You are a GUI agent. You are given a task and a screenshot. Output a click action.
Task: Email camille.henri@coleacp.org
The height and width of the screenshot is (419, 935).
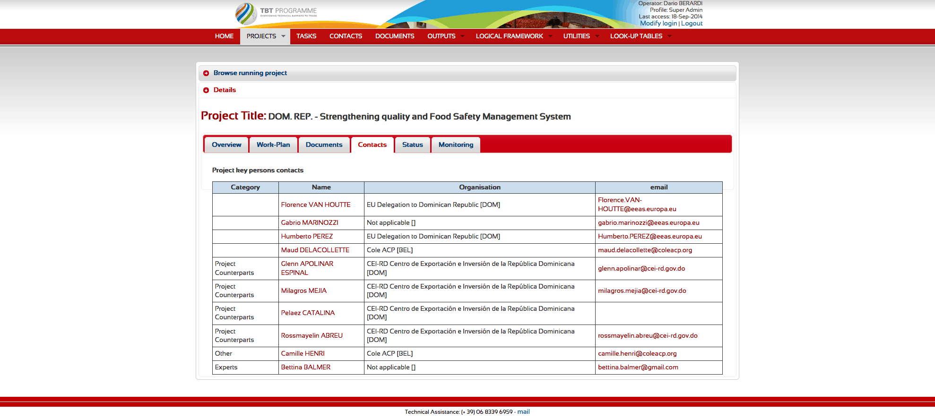tap(637, 353)
